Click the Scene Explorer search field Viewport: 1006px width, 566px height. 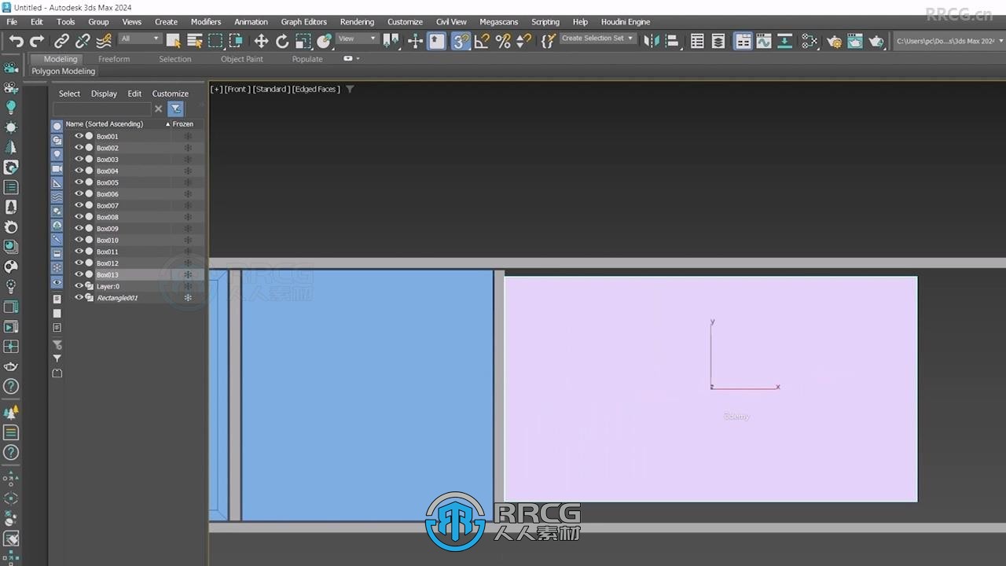coord(101,109)
